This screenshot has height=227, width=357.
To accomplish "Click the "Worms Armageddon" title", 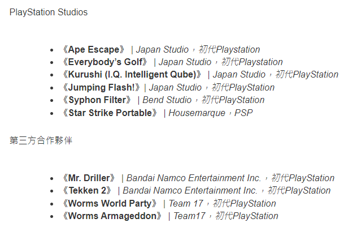I will 114,216.
